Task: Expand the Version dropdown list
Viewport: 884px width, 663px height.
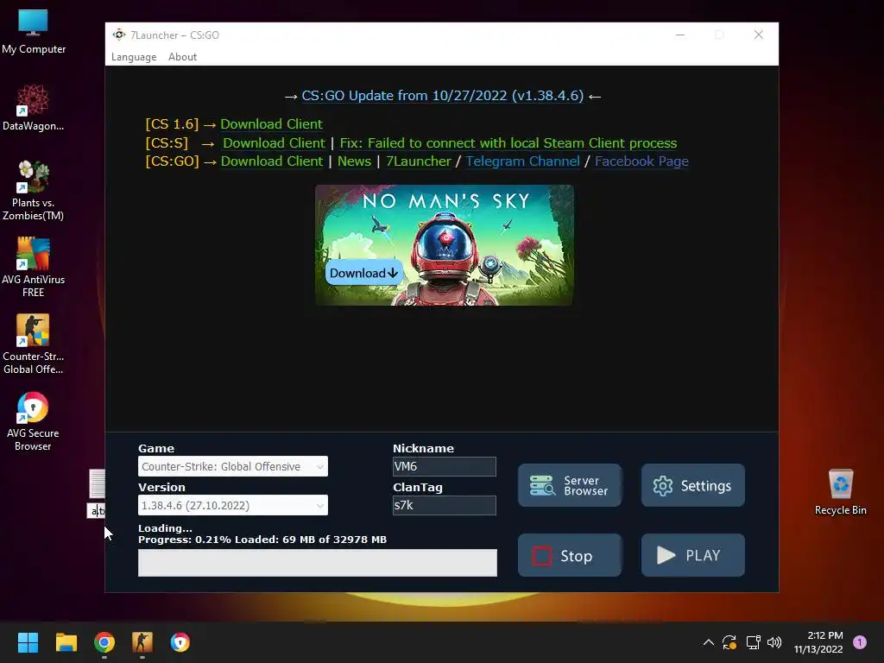Action: click(233, 505)
